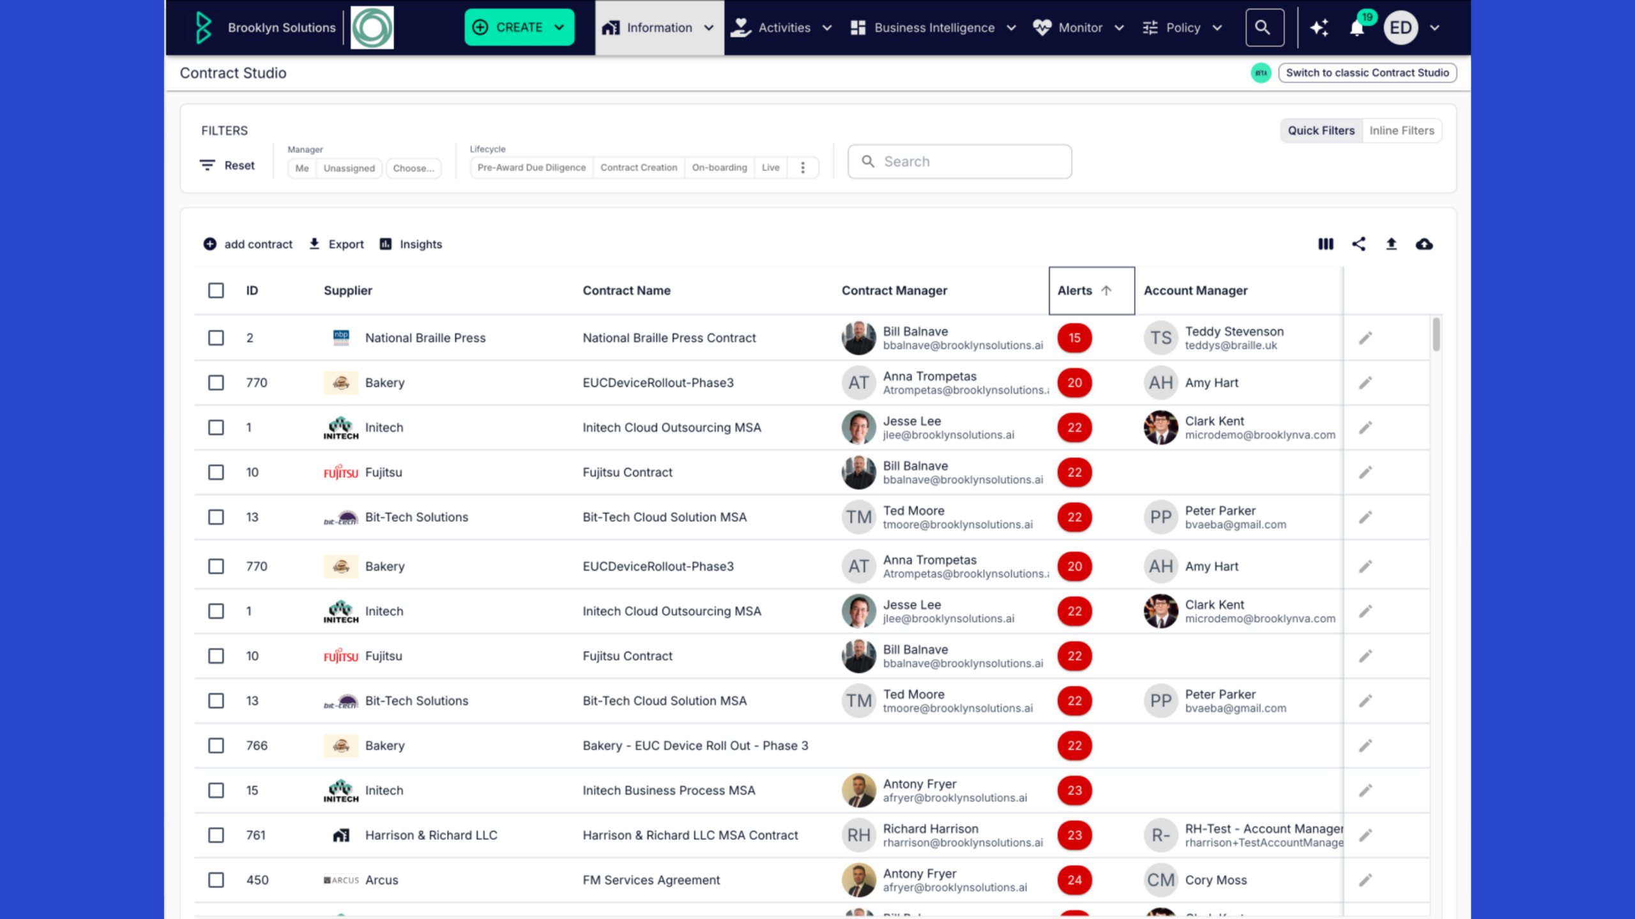
Task: Open the global search magnifier icon
Action: coord(1264,27)
